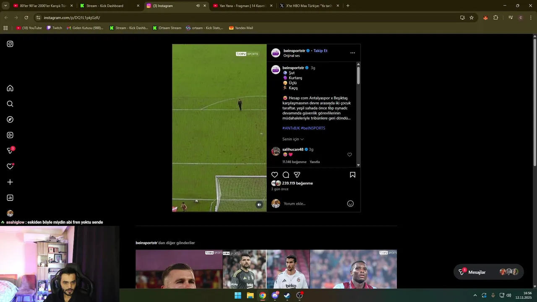Open profile avatar in Instagram sidebar

tap(10, 213)
